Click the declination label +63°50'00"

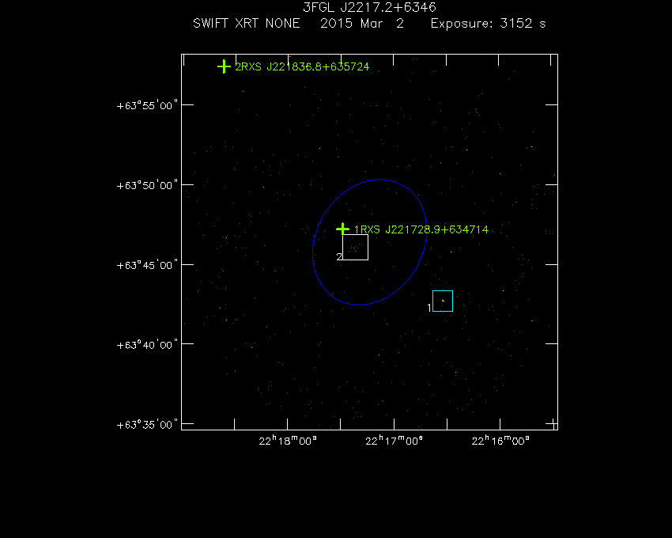tap(147, 185)
